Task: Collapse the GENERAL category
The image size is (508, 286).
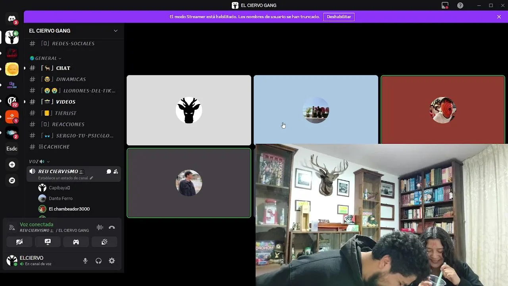Action: 45,58
